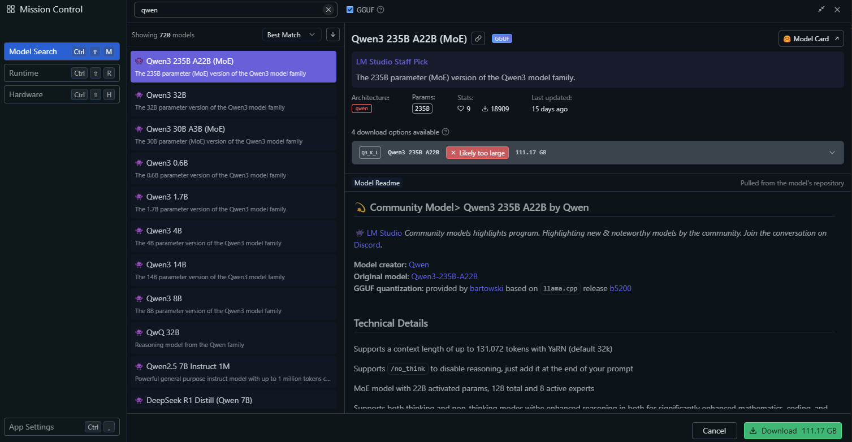Image resolution: width=852 pixels, height=442 pixels.
Task: Switch to the Hardware tab
Action: coord(62,94)
